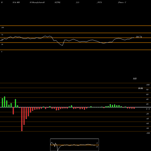The height and width of the screenshot is (151, 151).
Task: Click the "(Pimco C" name text in header
Action: (122, 2)
